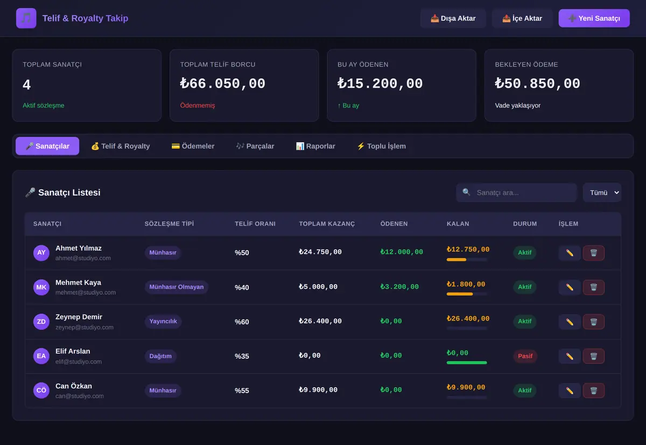Focus the Sanatçı ara search field
Image resolution: width=646 pixels, height=445 pixels.
click(x=517, y=192)
